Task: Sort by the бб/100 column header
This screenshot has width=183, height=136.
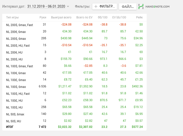Action: click(x=102, y=18)
